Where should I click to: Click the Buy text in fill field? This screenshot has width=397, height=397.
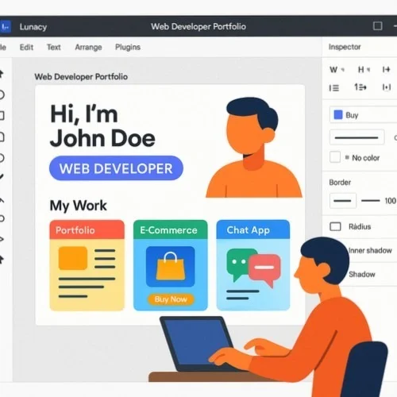(x=352, y=115)
